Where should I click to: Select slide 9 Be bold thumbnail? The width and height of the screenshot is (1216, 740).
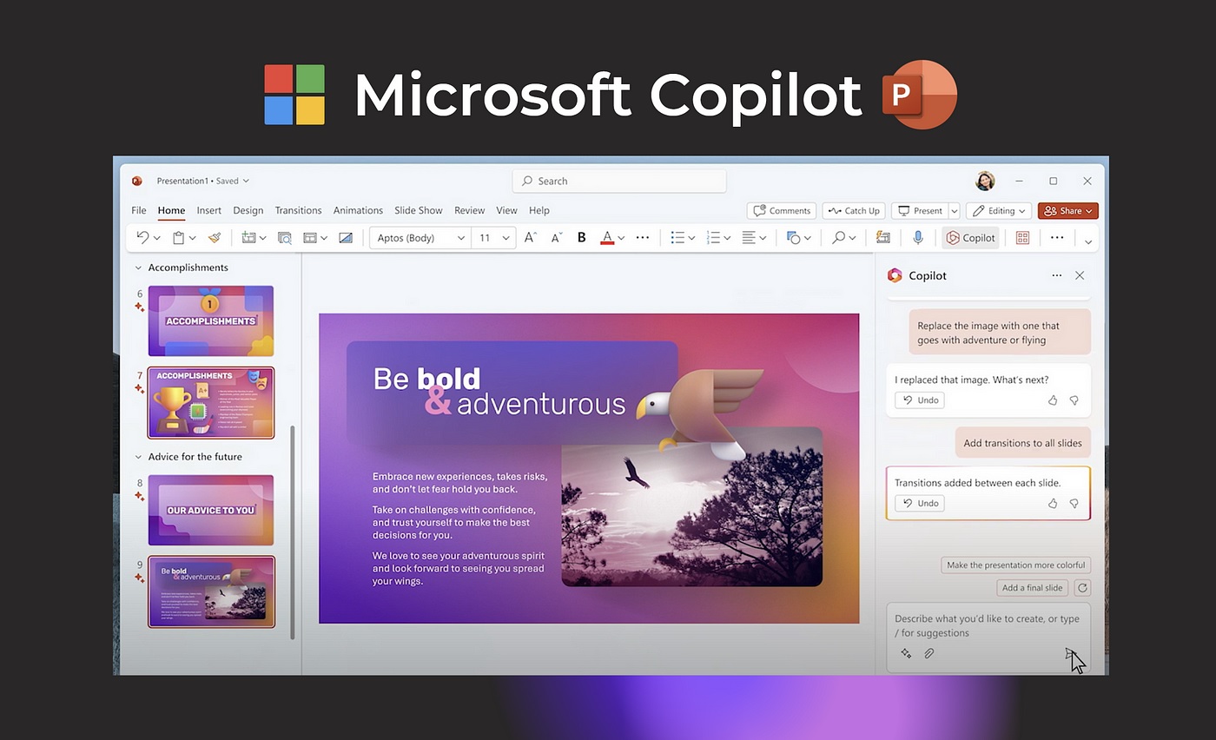(x=211, y=591)
